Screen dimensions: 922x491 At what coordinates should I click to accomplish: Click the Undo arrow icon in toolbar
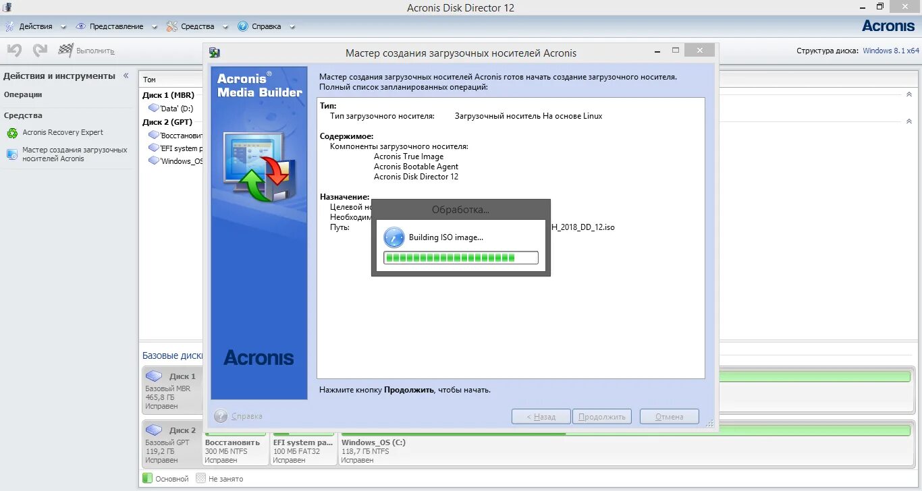14,51
